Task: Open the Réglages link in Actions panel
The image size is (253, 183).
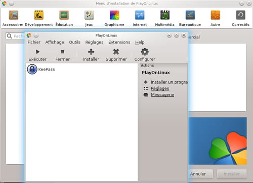Action: (x=160, y=88)
